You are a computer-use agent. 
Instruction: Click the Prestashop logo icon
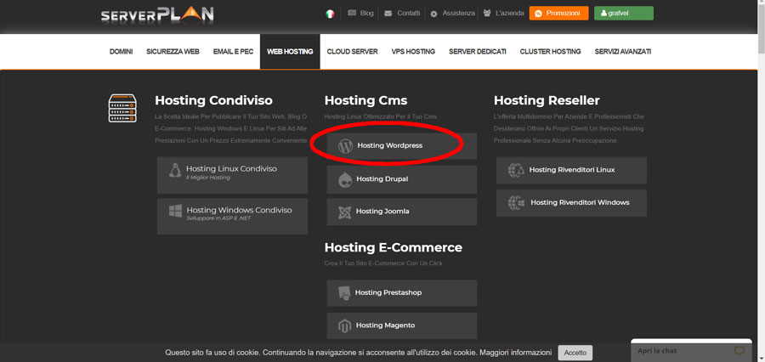(x=344, y=292)
